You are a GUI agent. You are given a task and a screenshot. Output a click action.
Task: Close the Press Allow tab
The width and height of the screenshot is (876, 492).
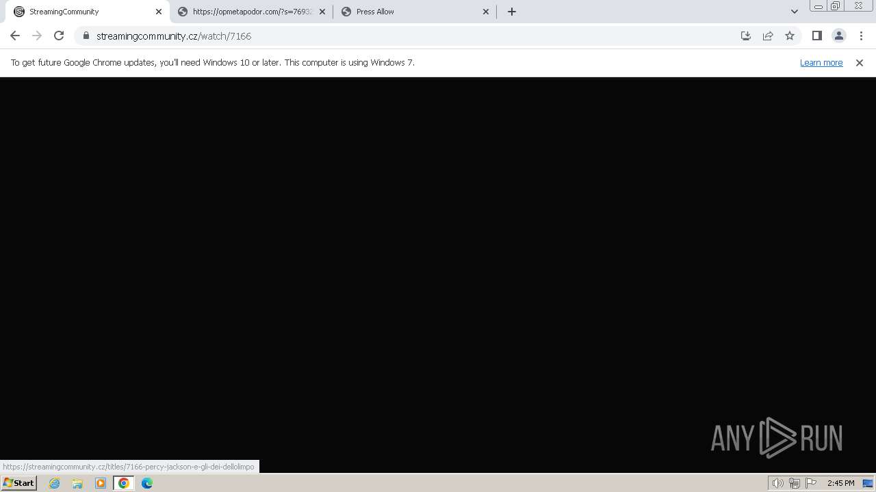[486, 12]
